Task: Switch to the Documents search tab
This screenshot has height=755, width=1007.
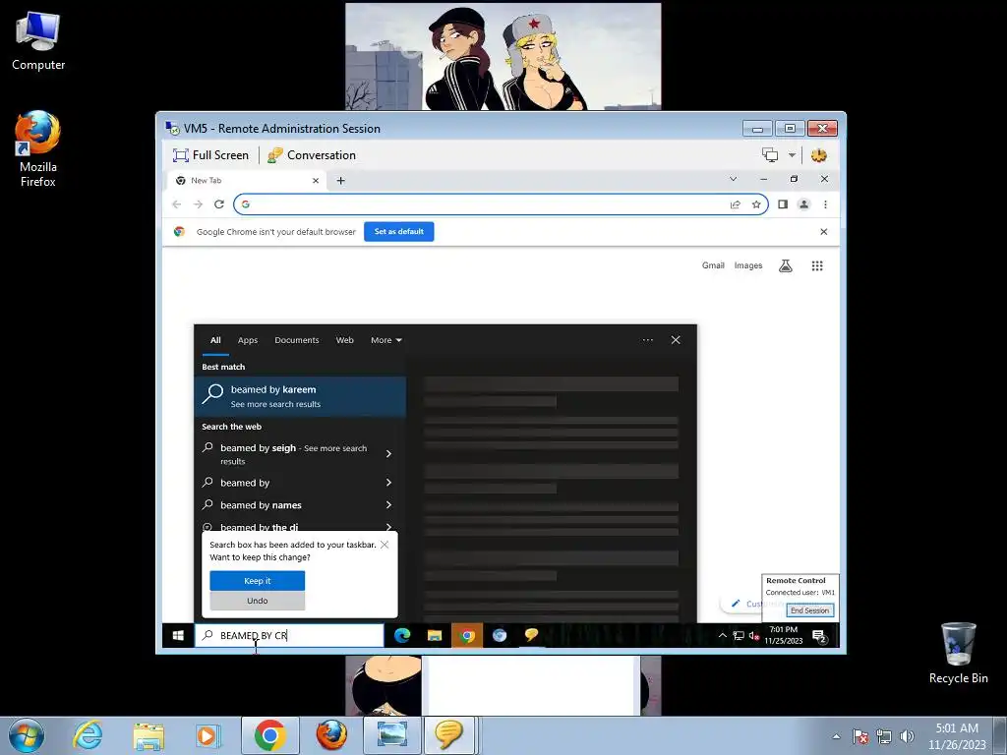Action: (x=297, y=340)
